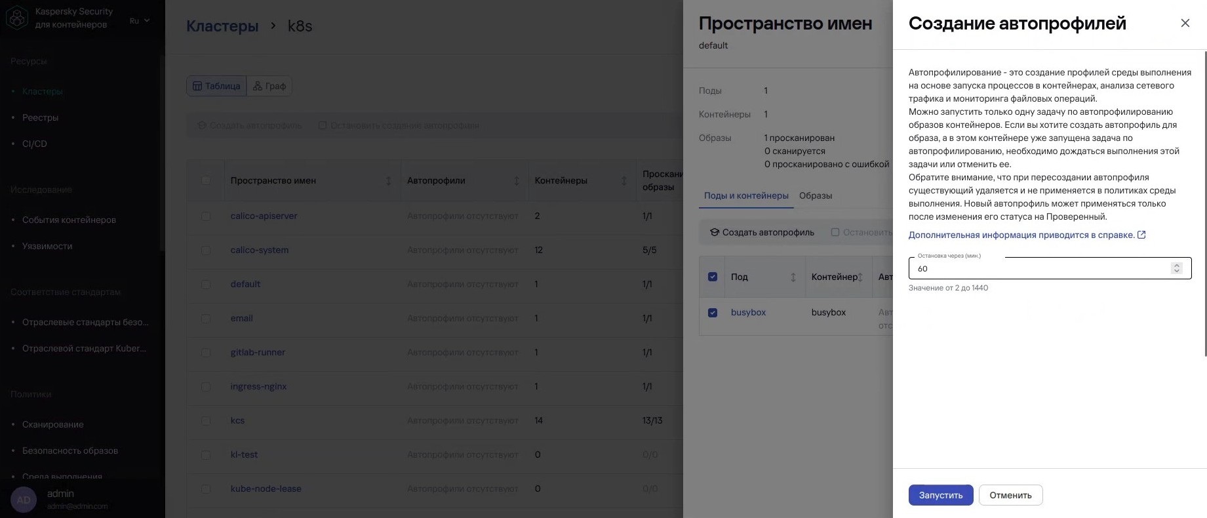Switch to Поды и контейнеры tab
This screenshot has height=518, width=1207.
point(746,195)
